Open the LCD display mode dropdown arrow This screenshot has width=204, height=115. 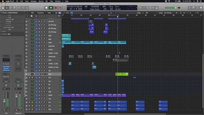(x=136, y=8)
